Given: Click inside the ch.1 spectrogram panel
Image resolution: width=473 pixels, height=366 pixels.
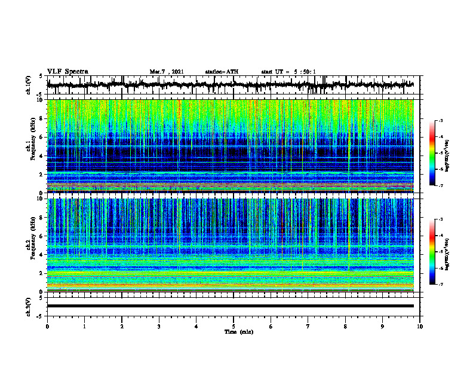Looking at the screenshot, I should pos(231,146).
